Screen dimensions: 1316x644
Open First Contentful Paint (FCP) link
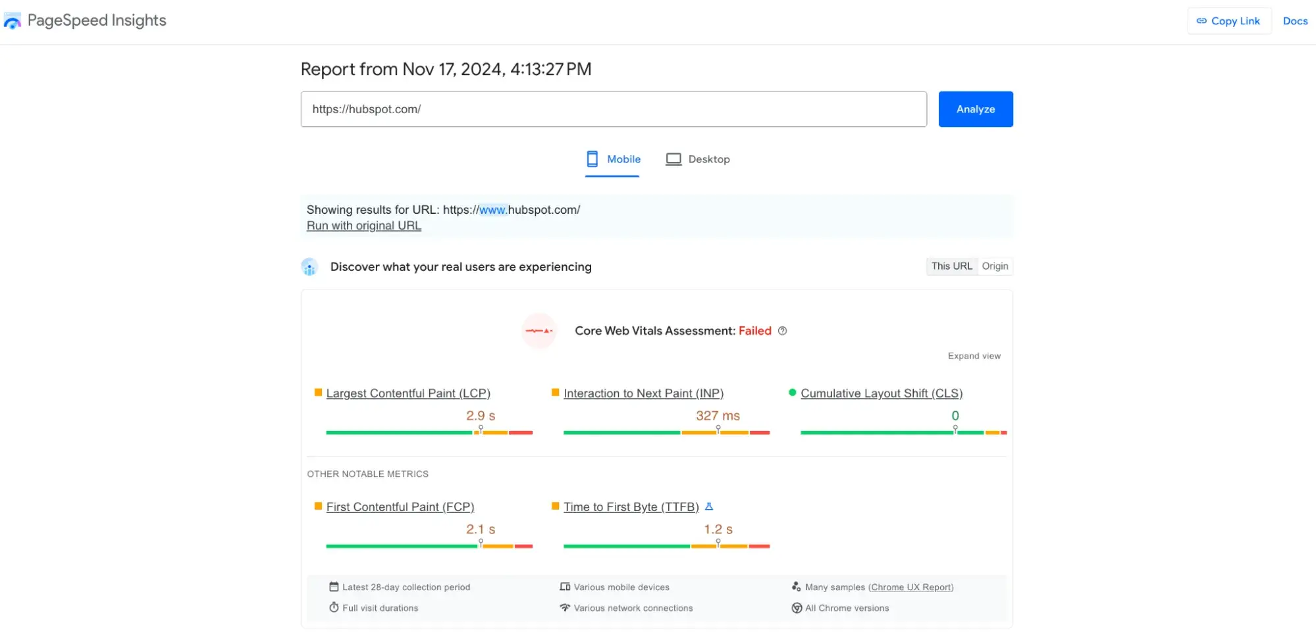click(x=400, y=507)
